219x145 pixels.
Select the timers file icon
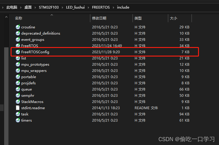coord(18,120)
